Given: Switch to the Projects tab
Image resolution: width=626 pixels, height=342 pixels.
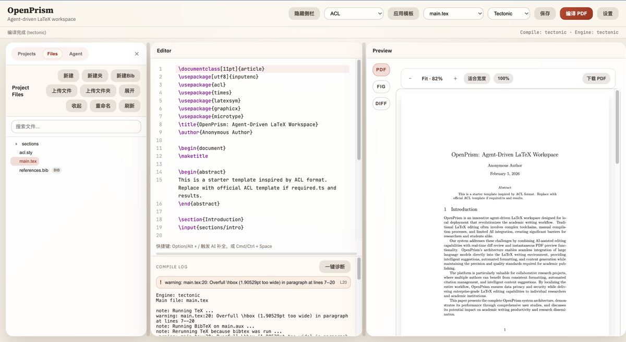Looking at the screenshot, I should [27, 54].
